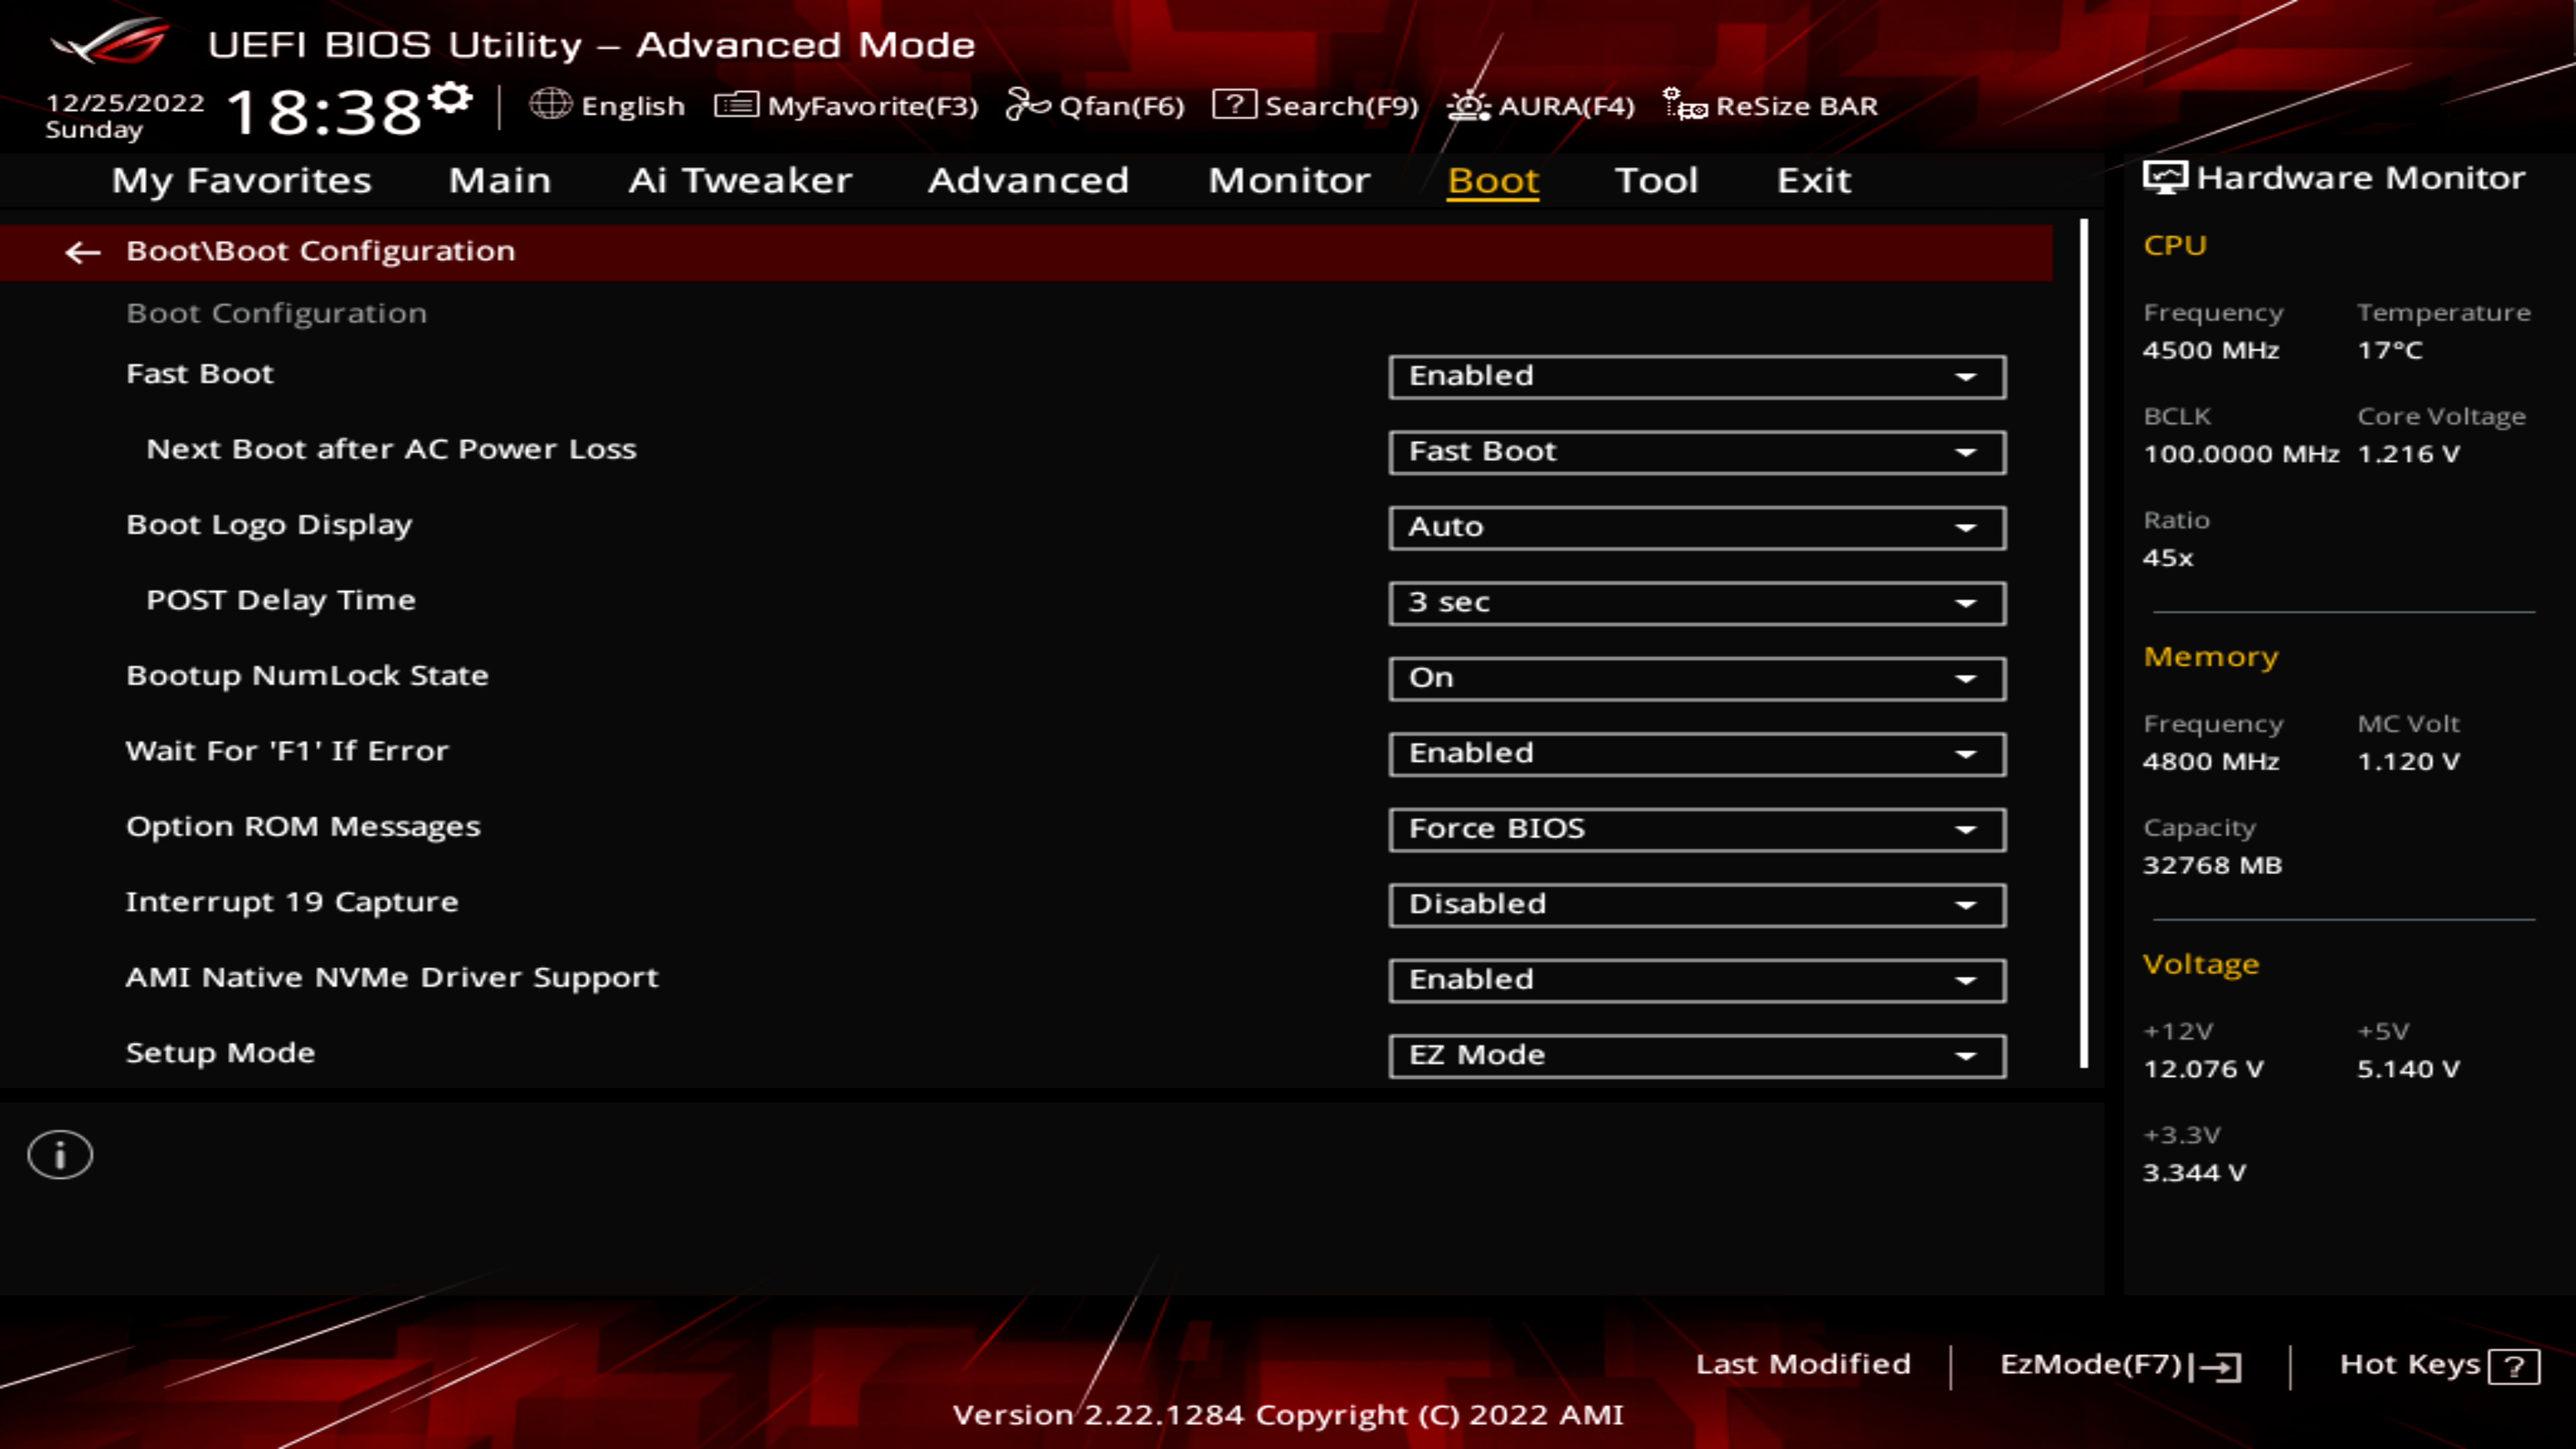Click Last Modified button
Screen dimensions: 2576x1449
point(1803,1362)
